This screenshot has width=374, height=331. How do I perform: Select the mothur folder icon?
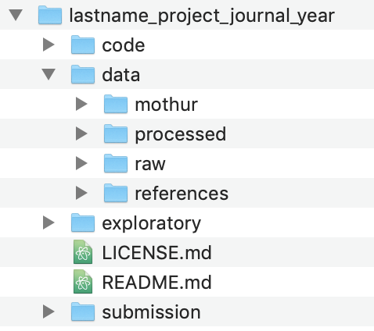(x=116, y=104)
